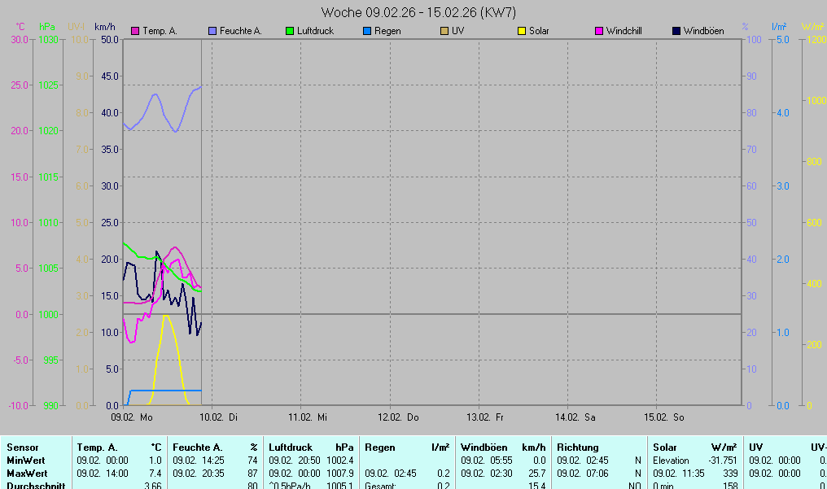Click the chart title Woche 09.02.26 - 15.02.26
This screenshot has width=827, height=489.
(x=418, y=12)
